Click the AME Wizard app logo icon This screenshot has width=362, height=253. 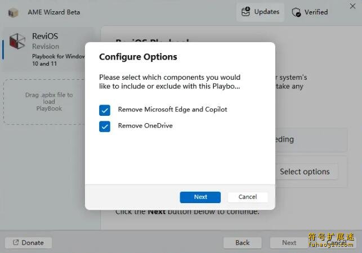[x=13, y=12]
